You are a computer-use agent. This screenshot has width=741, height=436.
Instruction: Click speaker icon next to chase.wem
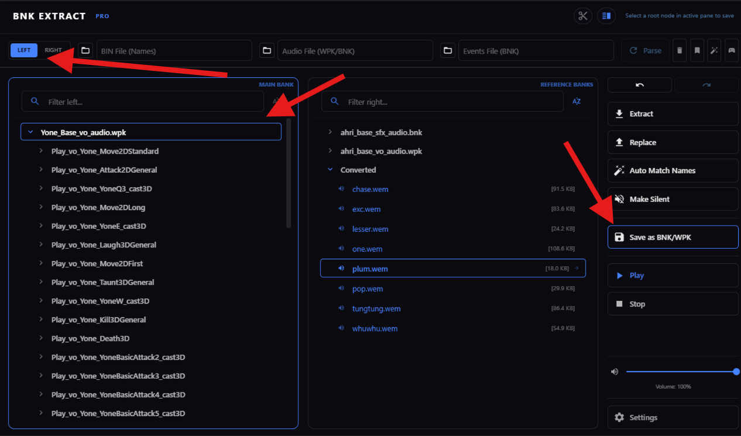[341, 188]
